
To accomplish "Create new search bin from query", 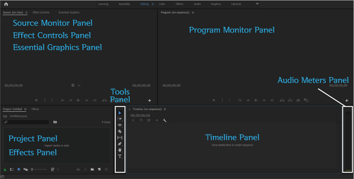I will click(x=55, y=122).
